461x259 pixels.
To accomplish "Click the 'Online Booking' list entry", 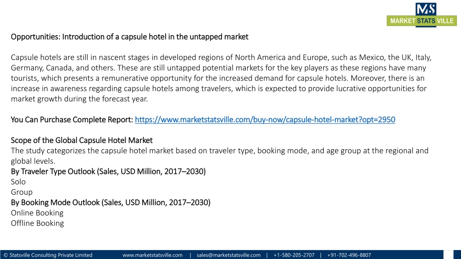I will click(37, 213).
